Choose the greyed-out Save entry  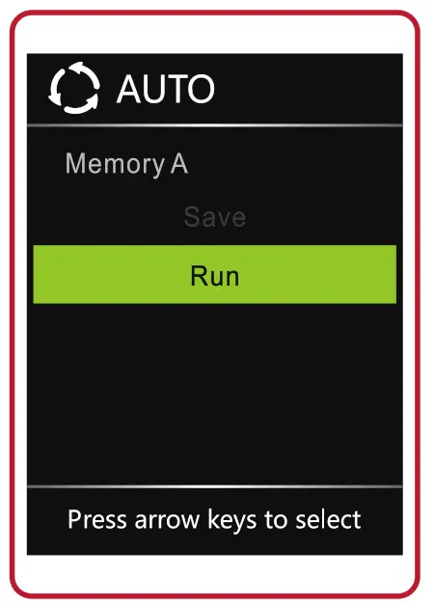pyautogui.click(x=215, y=216)
